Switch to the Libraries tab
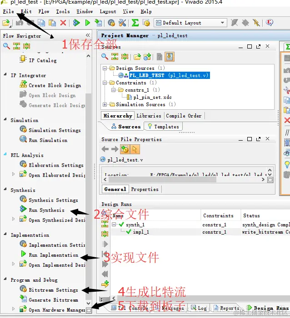Image resolution: width=290 pixels, height=318 pixels. point(149,116)
